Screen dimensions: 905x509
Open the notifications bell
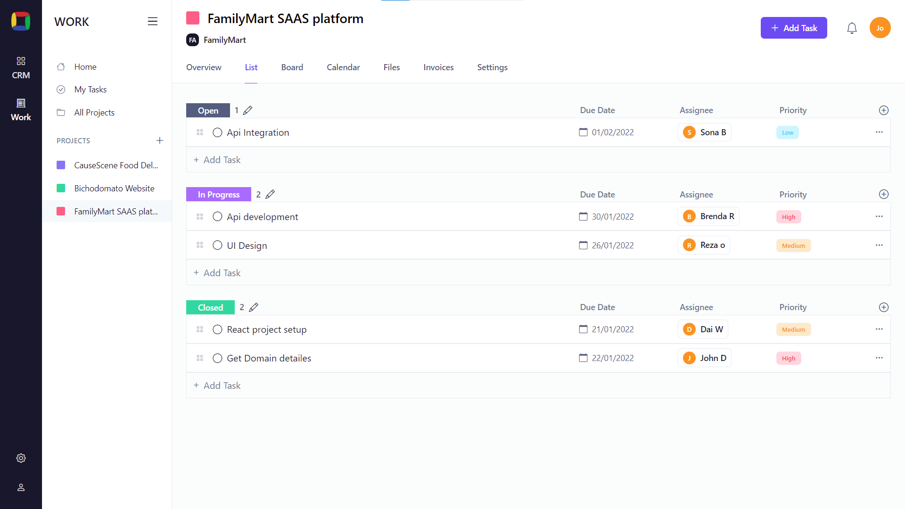point(852,28)
